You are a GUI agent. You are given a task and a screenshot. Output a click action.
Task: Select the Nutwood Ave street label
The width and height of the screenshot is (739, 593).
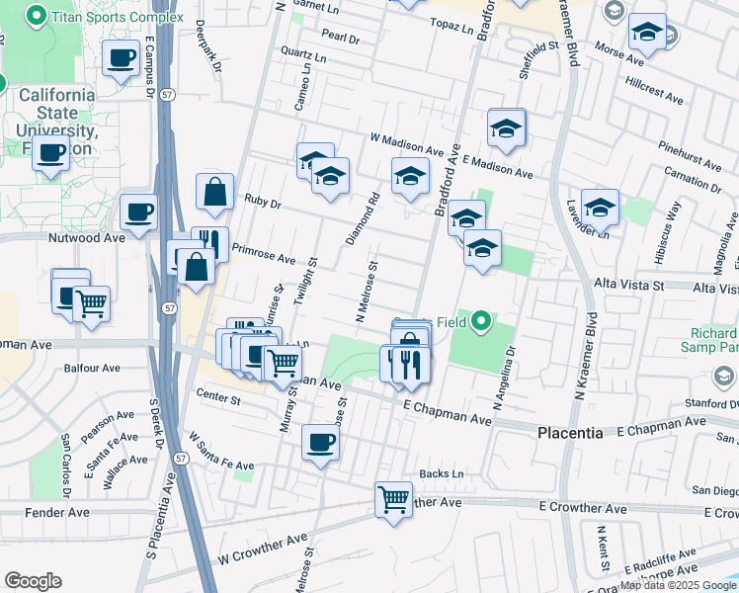(x=87, y=237)
